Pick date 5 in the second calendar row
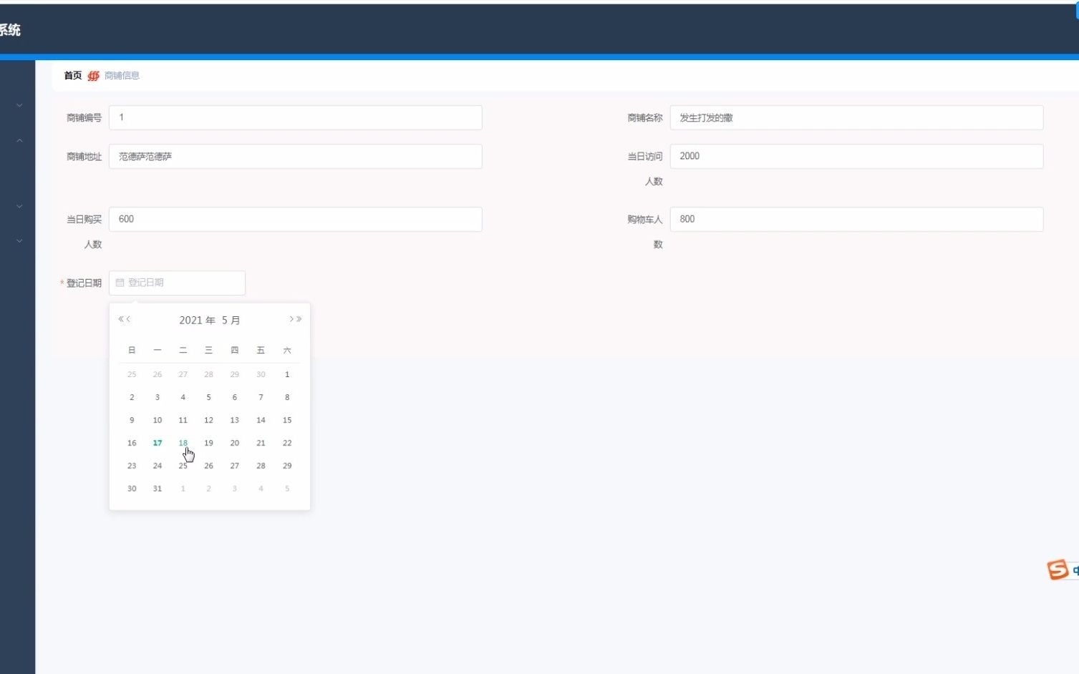This screenshot has height=674, width=1079. pyautogui.click(x=208, y=397)
